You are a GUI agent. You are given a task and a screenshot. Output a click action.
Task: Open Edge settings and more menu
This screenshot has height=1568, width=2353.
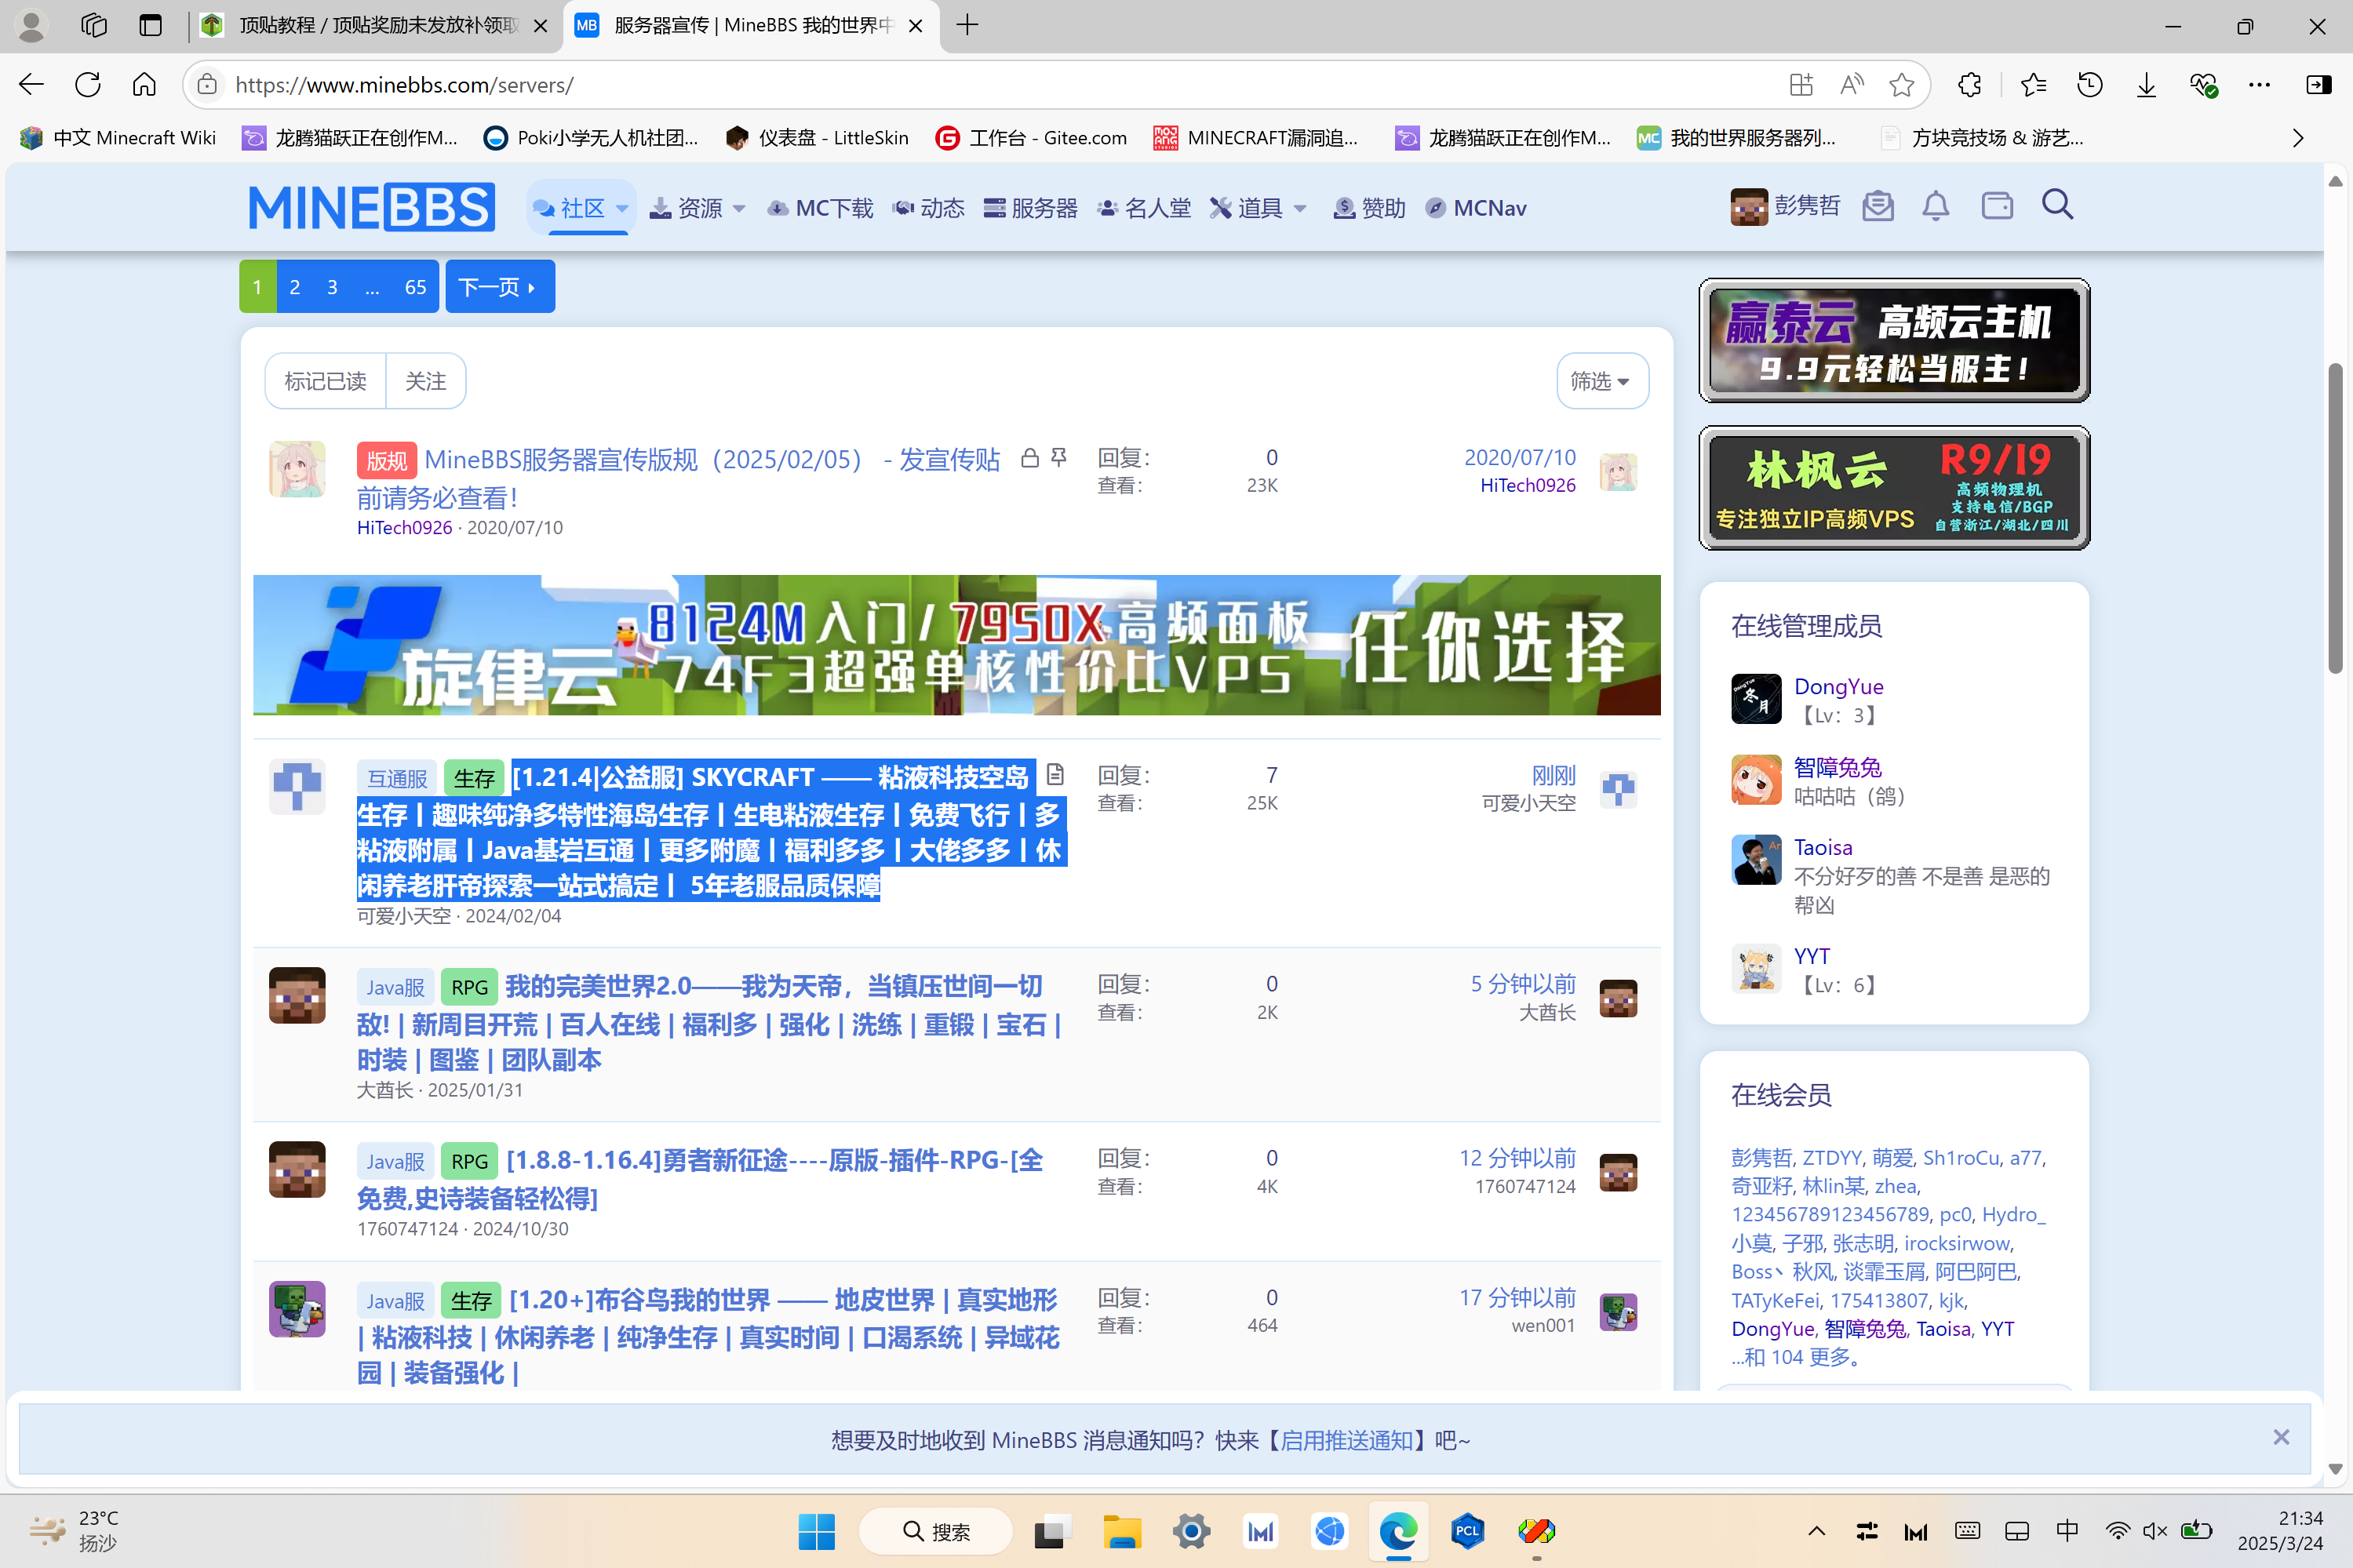click(2259, 85)
